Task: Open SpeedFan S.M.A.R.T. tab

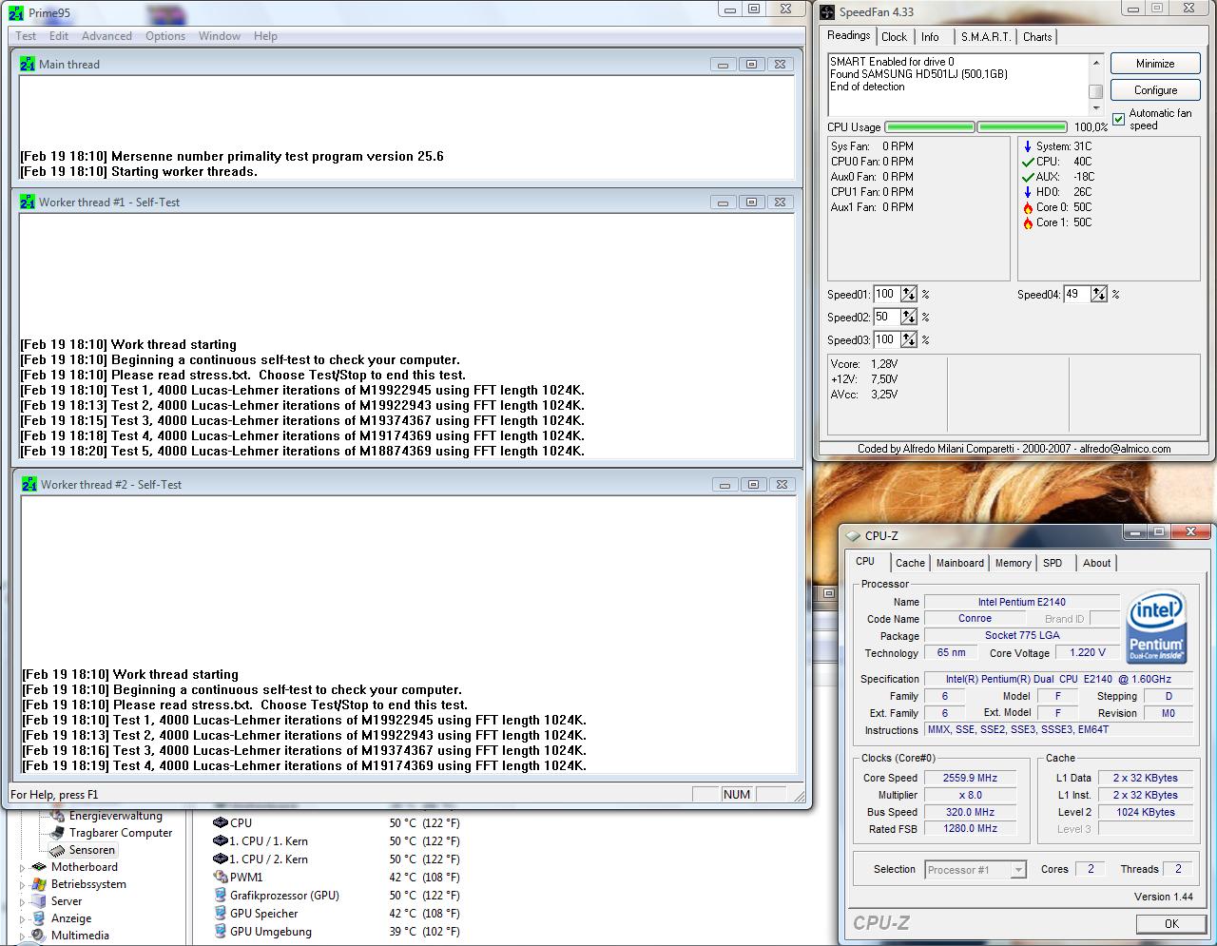Action: click(985, 37)
